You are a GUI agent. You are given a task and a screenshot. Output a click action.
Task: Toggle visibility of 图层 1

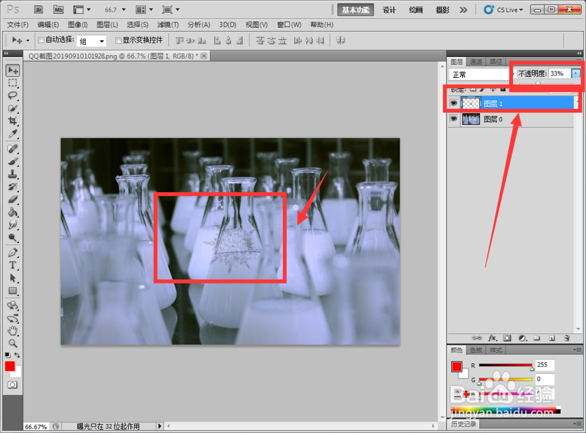tap(454, 103)
